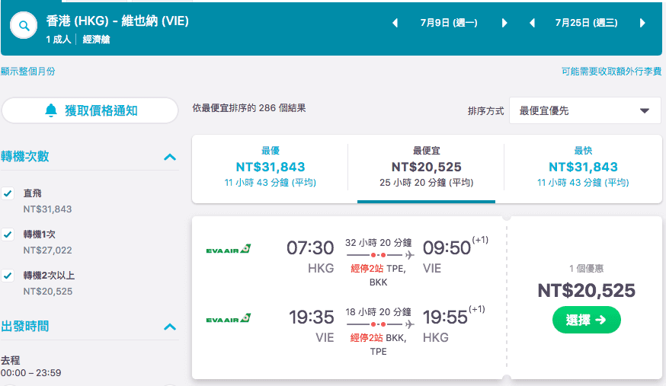Click EVA Air logo on outbound flight
The width and height of the screenshot is (666, 386).
[x=228, y=249]
